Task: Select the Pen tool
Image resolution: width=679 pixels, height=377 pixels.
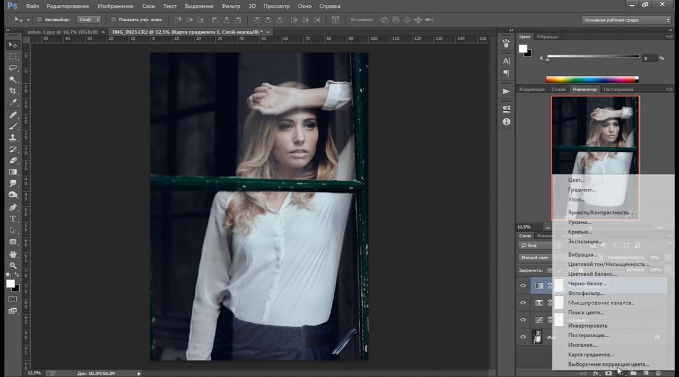Action: [13, 207]
